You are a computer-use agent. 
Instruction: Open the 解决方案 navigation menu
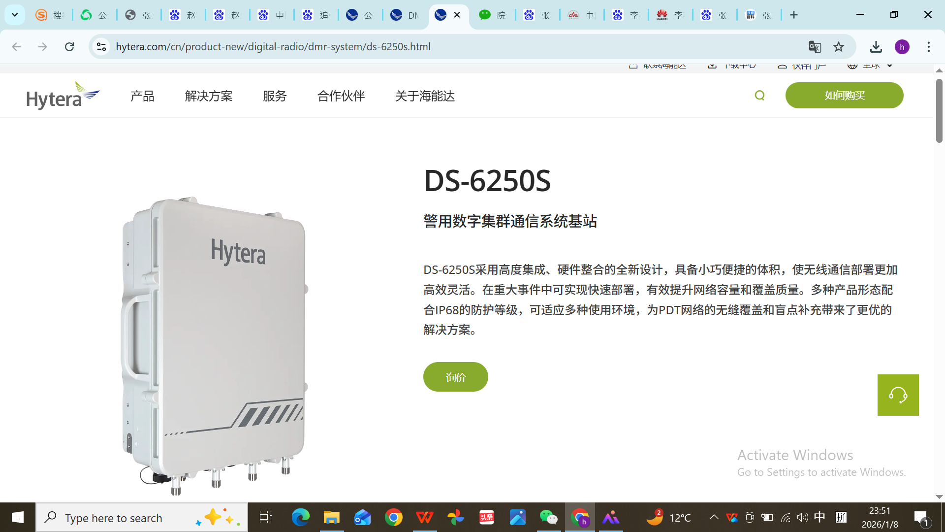click(209, 96)
